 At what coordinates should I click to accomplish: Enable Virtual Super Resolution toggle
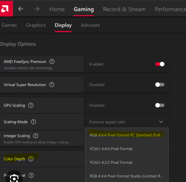click(x=160, y=85)
